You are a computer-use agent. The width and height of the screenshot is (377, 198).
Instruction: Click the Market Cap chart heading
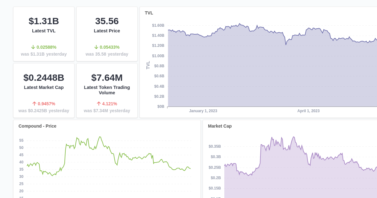220,126
